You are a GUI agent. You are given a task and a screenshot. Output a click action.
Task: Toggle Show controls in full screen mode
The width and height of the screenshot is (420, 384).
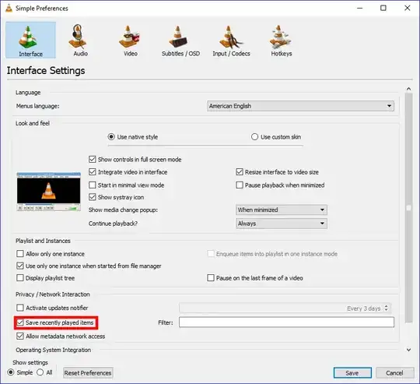tap(92, 159)
